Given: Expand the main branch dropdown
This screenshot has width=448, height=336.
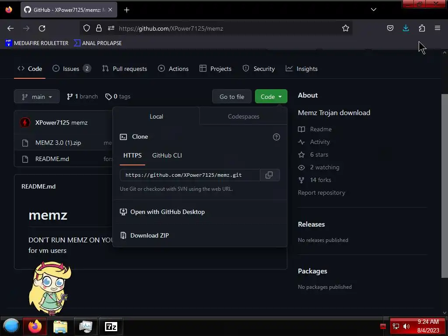Looking at the screenshot, I should [37, 97].
